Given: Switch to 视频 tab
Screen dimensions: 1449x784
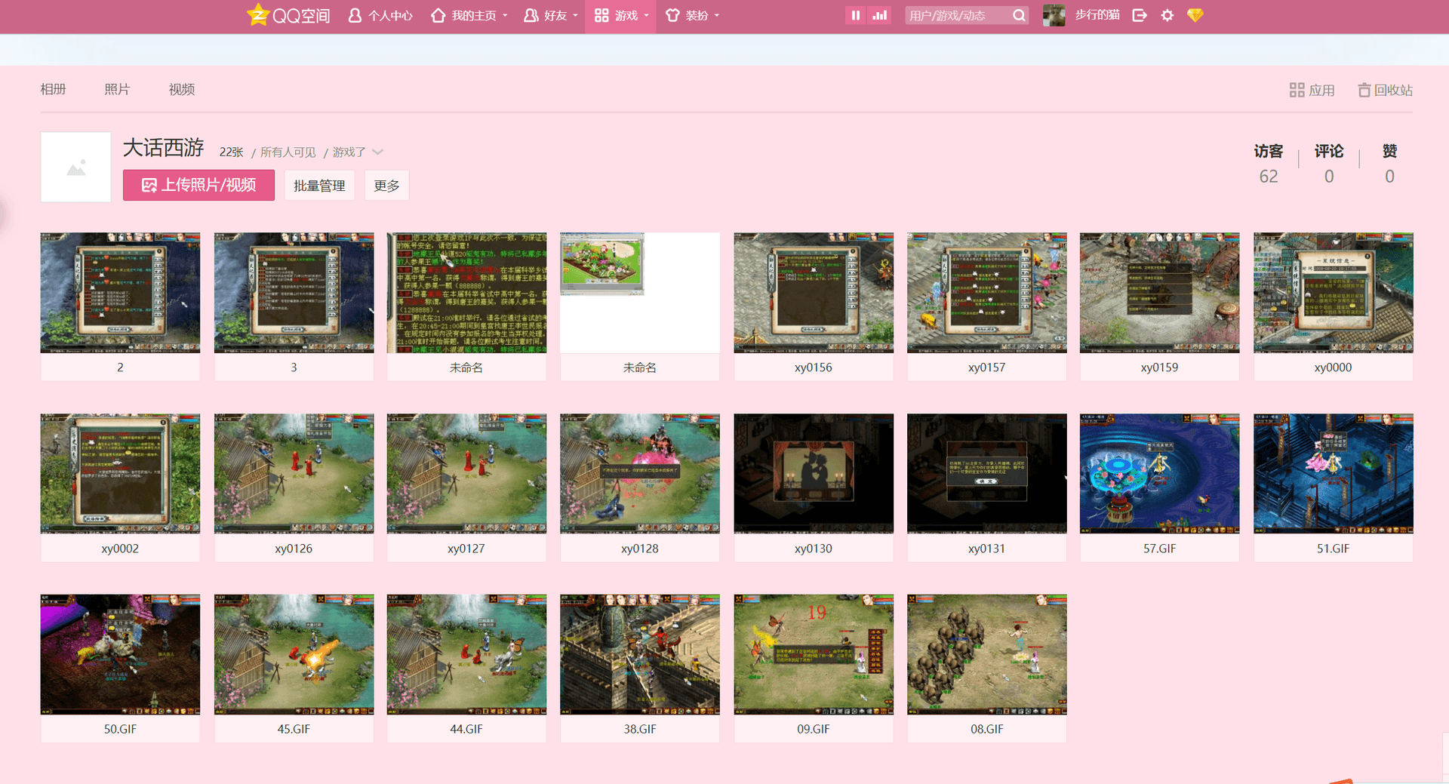Looking at the screenshot, I should [182, 89].
